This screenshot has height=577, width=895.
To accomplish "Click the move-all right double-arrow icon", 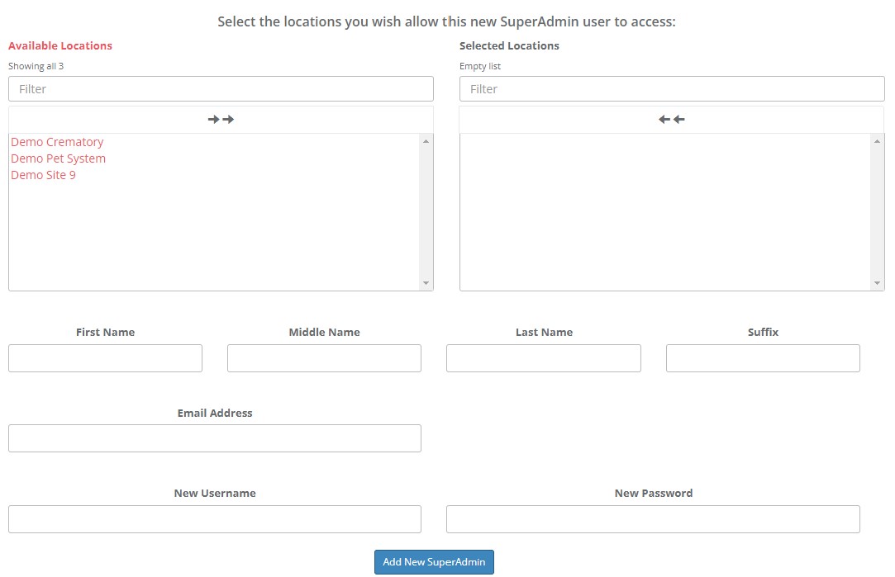I will pos(221,120).
